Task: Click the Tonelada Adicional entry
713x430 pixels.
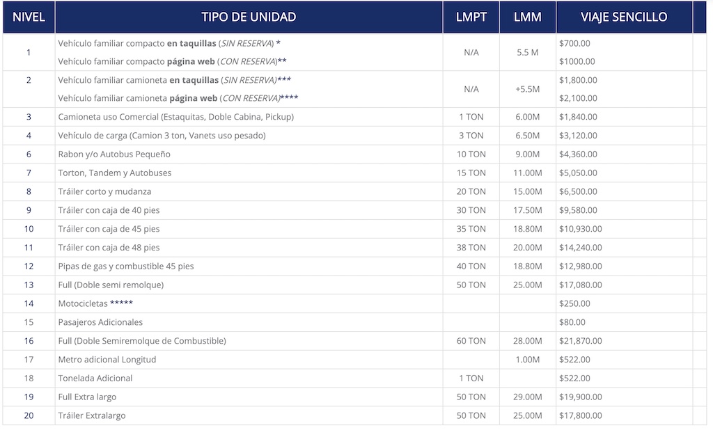Action: (x=95, y=379)
